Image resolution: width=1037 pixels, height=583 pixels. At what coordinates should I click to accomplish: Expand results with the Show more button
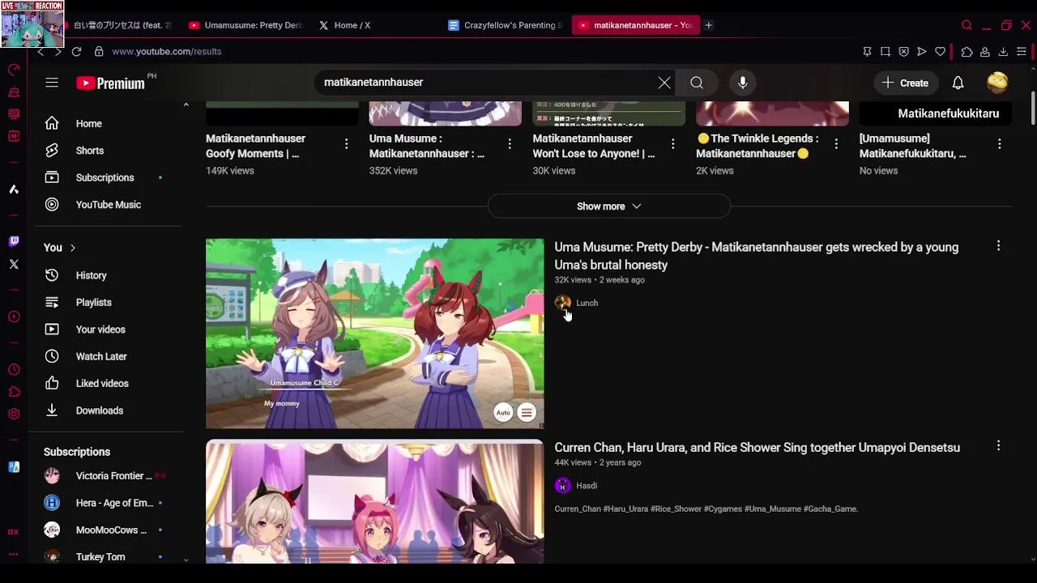609,206
